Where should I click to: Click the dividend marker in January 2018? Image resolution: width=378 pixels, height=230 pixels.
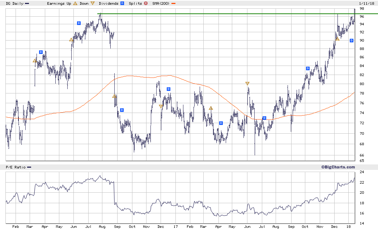point(352,41)
